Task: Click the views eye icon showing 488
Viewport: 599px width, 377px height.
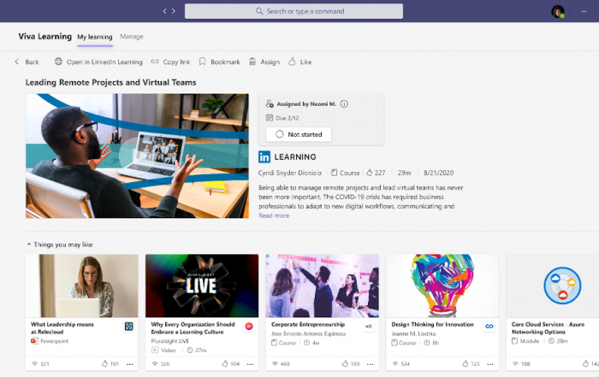Action: (275, 364)
